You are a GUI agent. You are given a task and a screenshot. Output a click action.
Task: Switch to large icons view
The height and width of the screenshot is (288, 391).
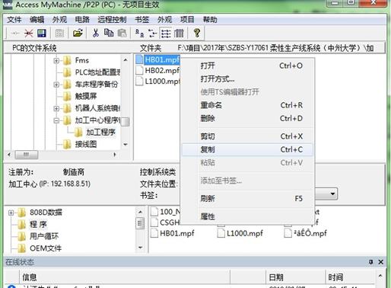(139, 33)
